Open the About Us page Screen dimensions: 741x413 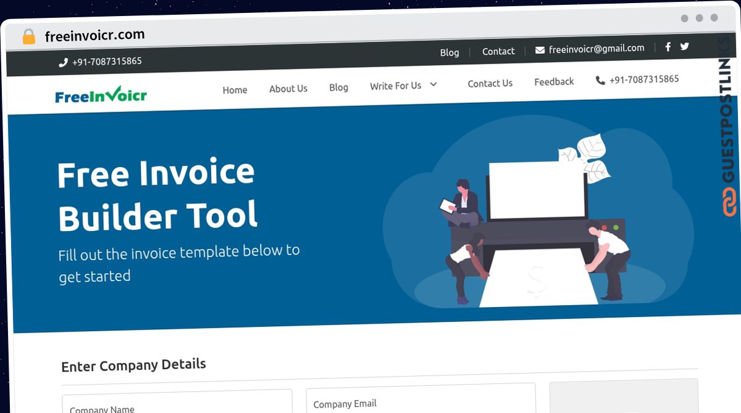point(288,89)
